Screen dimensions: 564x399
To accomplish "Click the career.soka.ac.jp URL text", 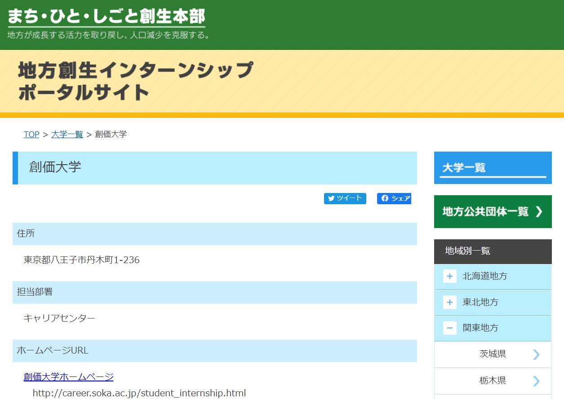I will click(x=139, y=393).
